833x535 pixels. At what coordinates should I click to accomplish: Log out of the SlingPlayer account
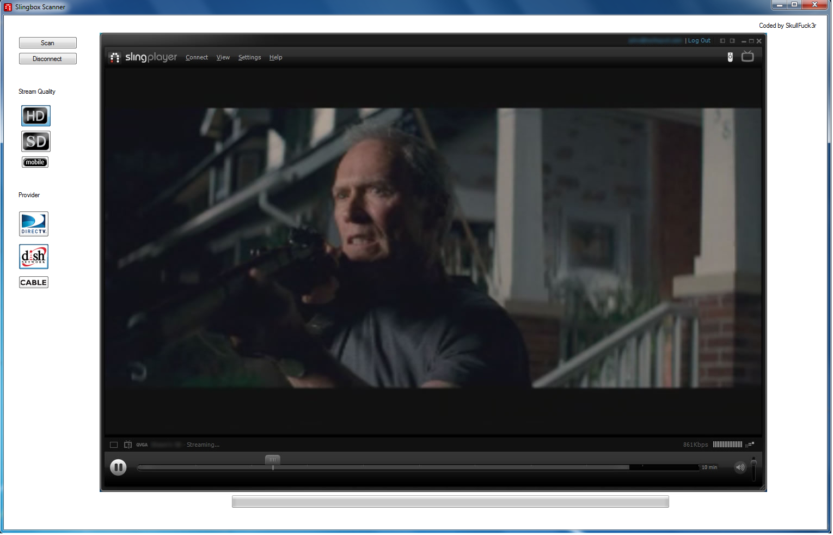699,41
